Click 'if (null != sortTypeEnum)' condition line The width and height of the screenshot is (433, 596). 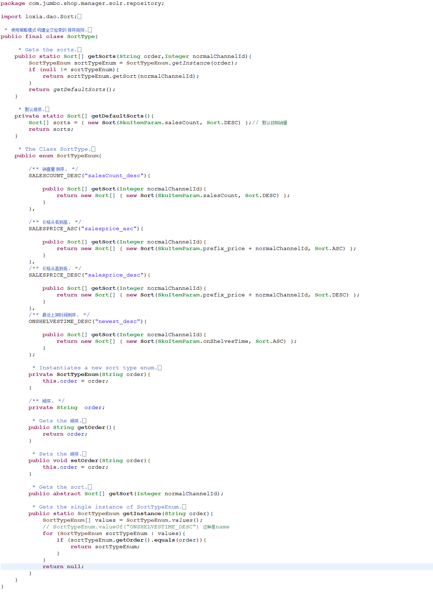(x=74, y=70)
